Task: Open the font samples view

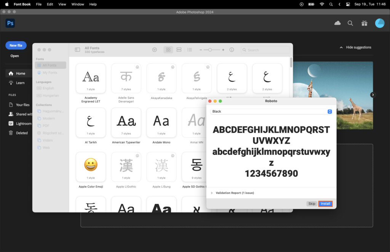Action: pyautogui.click(x=179, y=49)
